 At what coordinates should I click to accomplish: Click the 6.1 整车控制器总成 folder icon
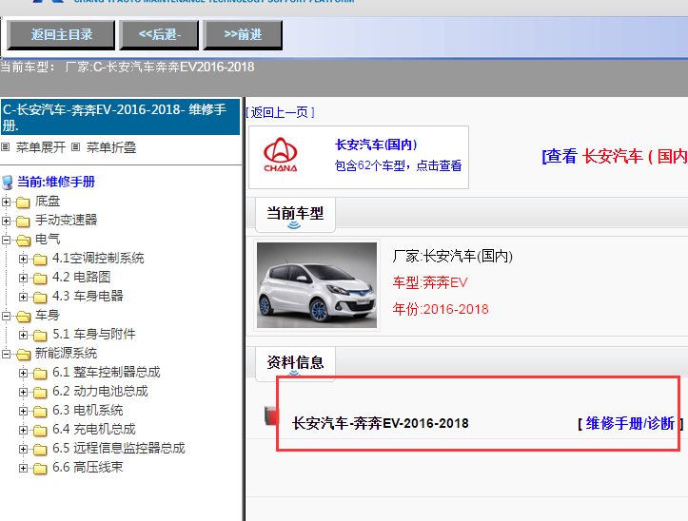40,374
